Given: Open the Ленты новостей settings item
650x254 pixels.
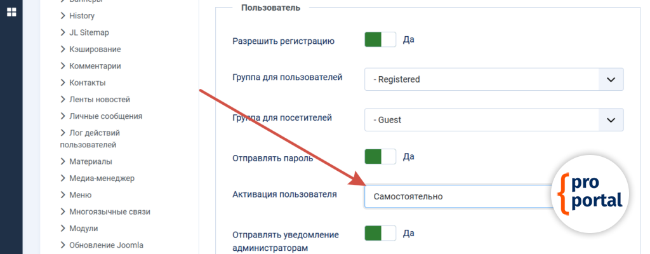Looking at the screenshot, I should tap(100, 99).
